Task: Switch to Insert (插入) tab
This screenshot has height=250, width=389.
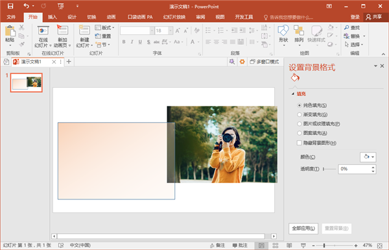Action: [53, 17]
